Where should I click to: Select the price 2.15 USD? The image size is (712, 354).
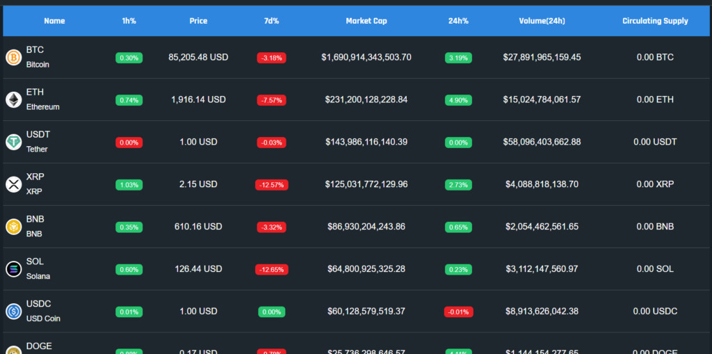tap(198, 184)
